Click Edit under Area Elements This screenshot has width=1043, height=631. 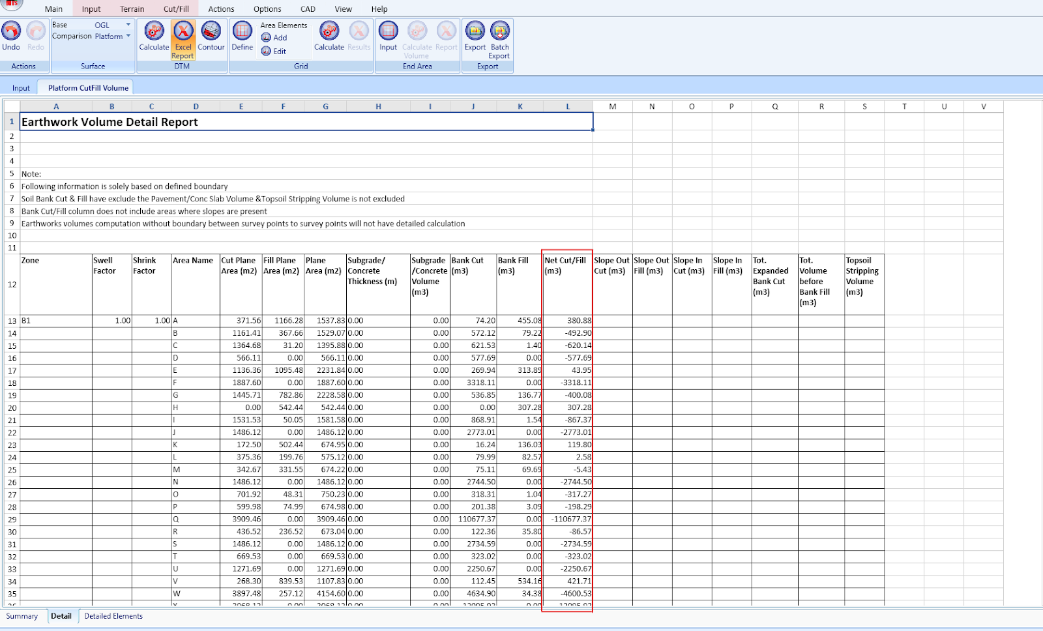(x=274, y=51)
